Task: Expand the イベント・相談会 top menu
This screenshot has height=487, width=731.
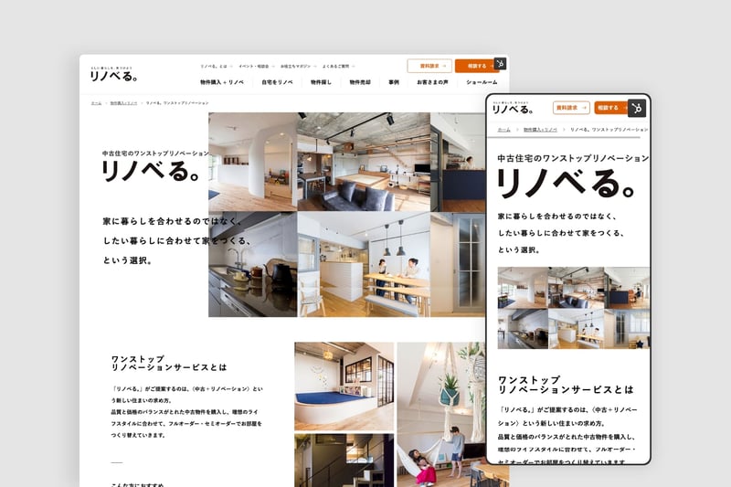Action: tap(257, 66)
